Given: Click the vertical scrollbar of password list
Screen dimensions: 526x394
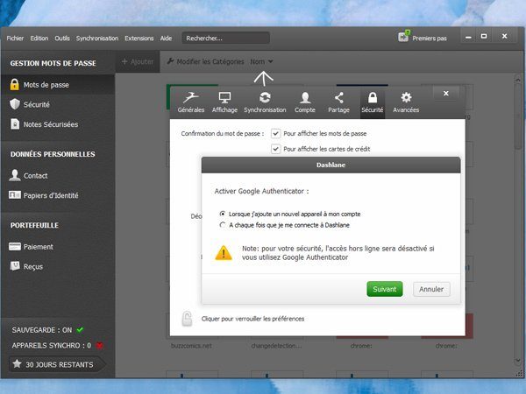Looking at the screenshot, I should point(518,117).
